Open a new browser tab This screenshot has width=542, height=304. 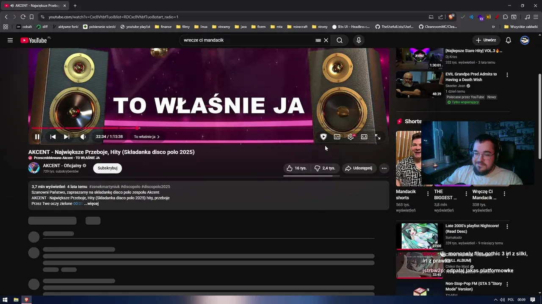point(75,5)
